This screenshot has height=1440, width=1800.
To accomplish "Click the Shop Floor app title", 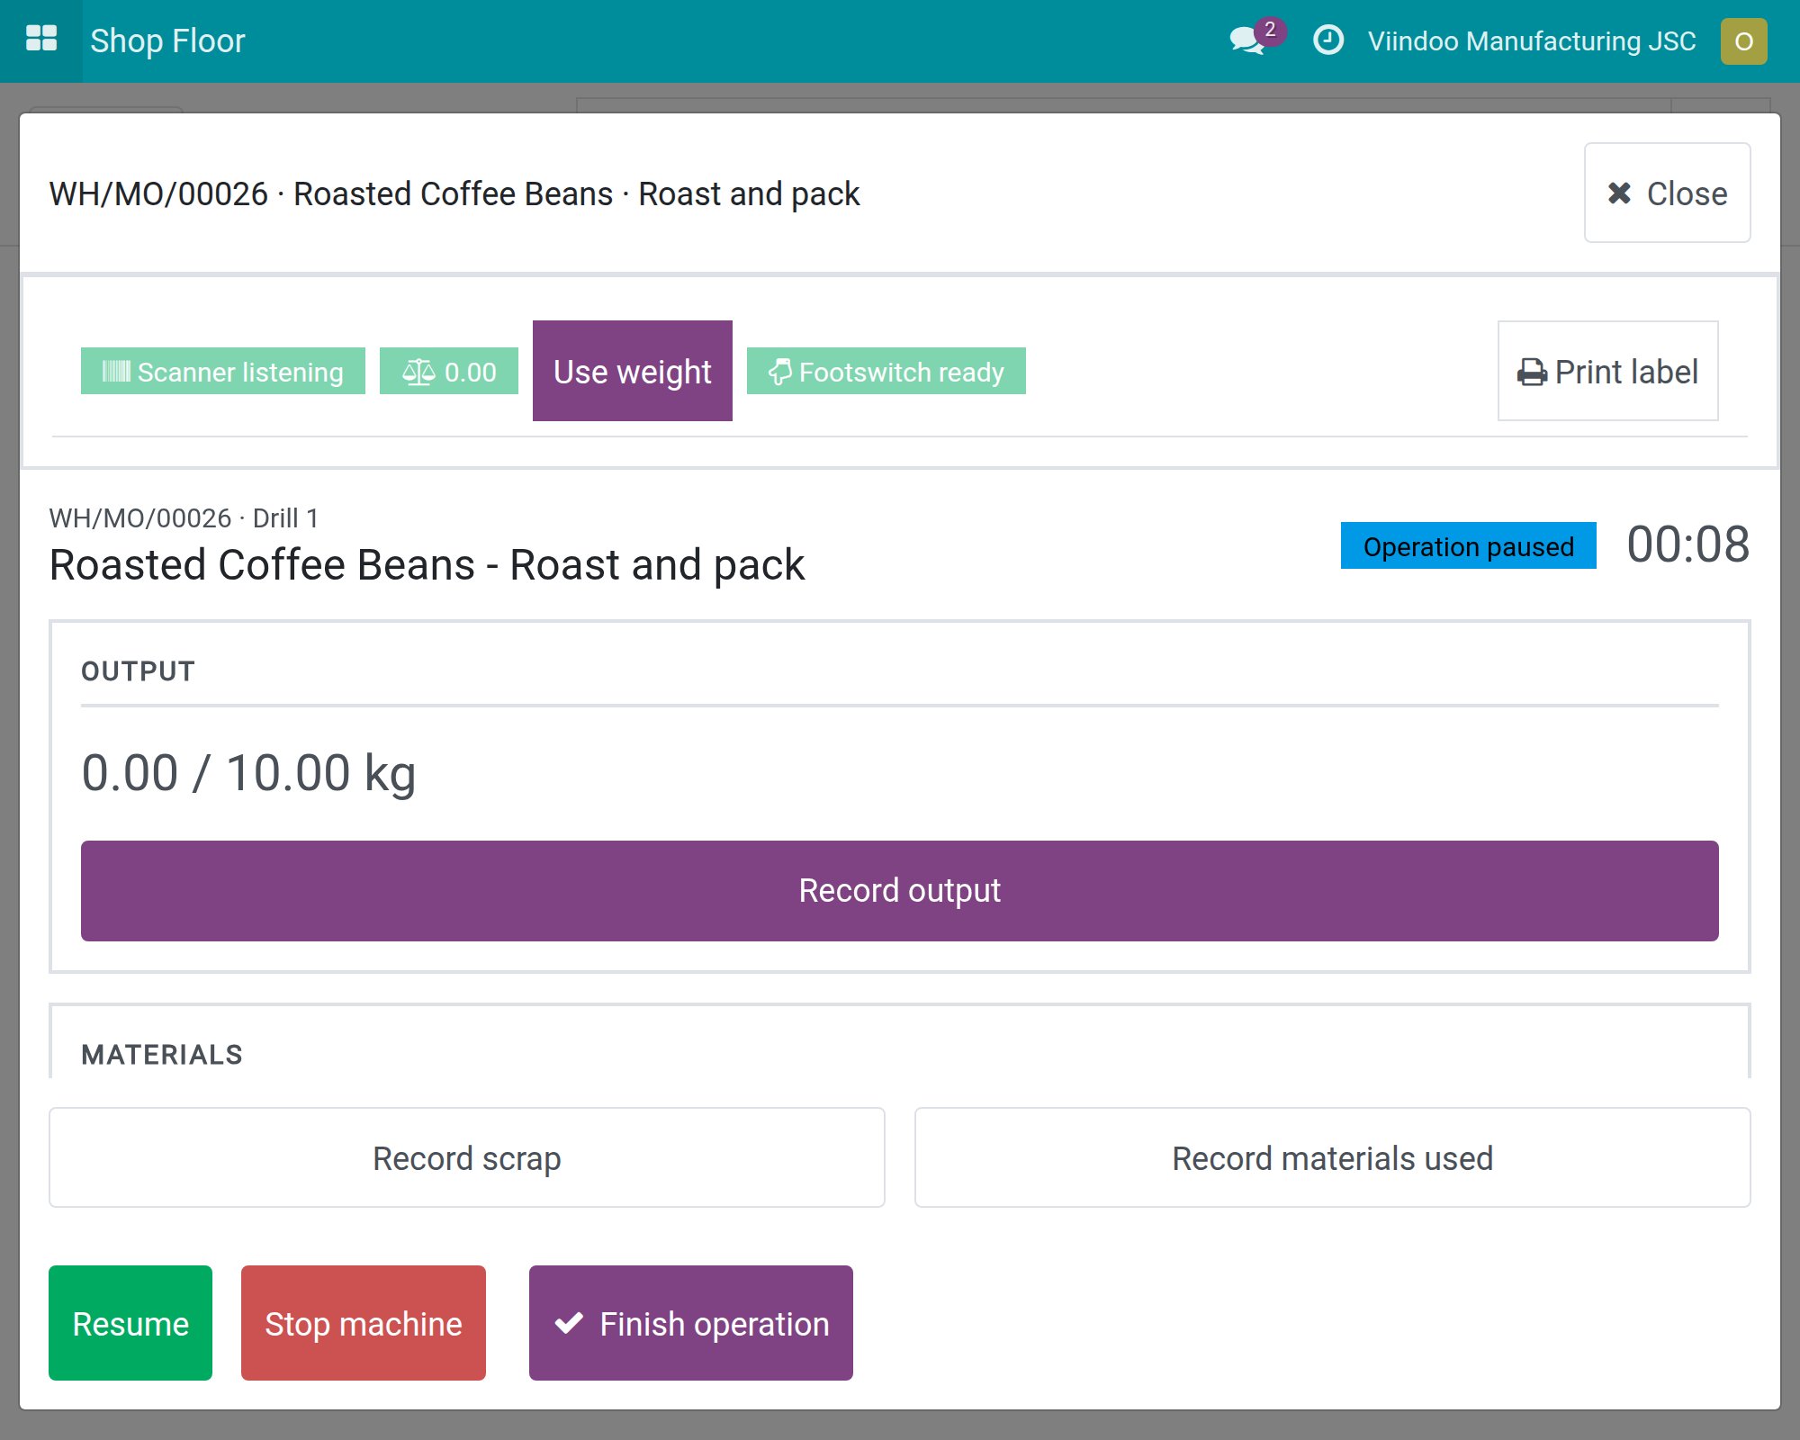I will (x=167, y=41).
